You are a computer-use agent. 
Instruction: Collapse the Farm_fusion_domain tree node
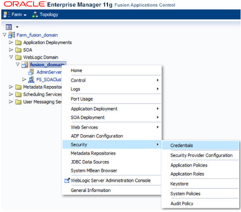(x=4, y=35)
